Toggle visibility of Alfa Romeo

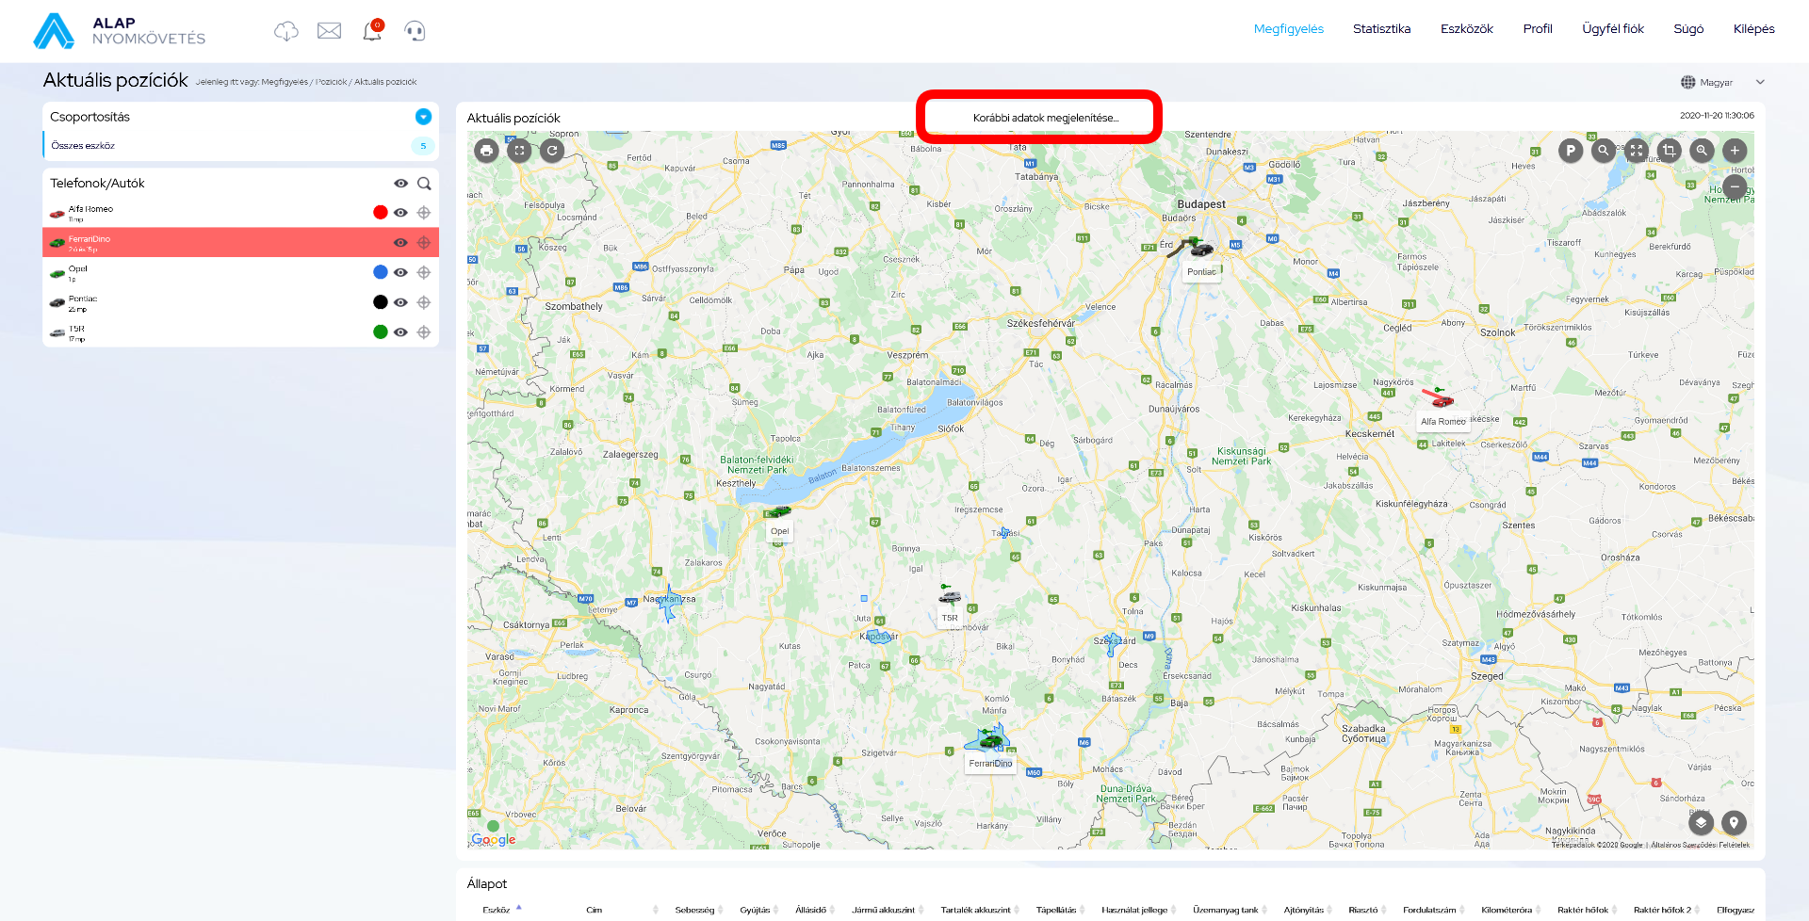pyautogui.click(x=400, y=213)
